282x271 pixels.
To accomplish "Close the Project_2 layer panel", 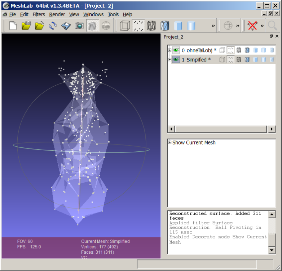I will click(277, 36).
